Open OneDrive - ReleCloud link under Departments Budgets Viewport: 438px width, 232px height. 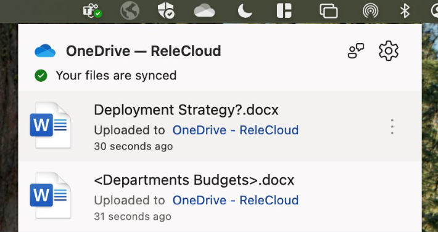(x=236, y=200)
